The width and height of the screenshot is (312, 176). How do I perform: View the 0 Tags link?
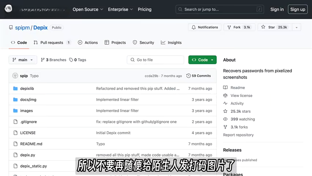[78, 60]
